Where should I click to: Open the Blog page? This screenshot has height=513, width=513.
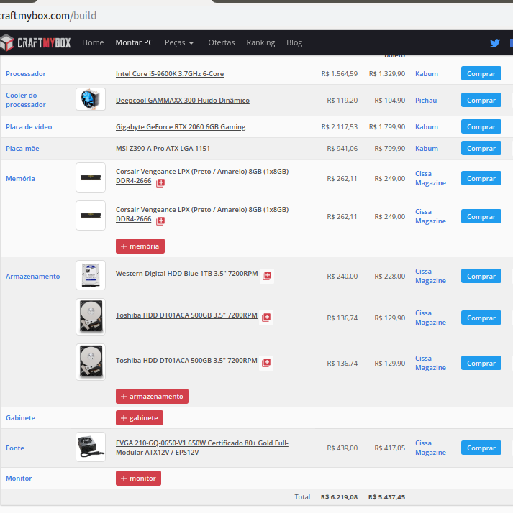[x=294, y=42]
